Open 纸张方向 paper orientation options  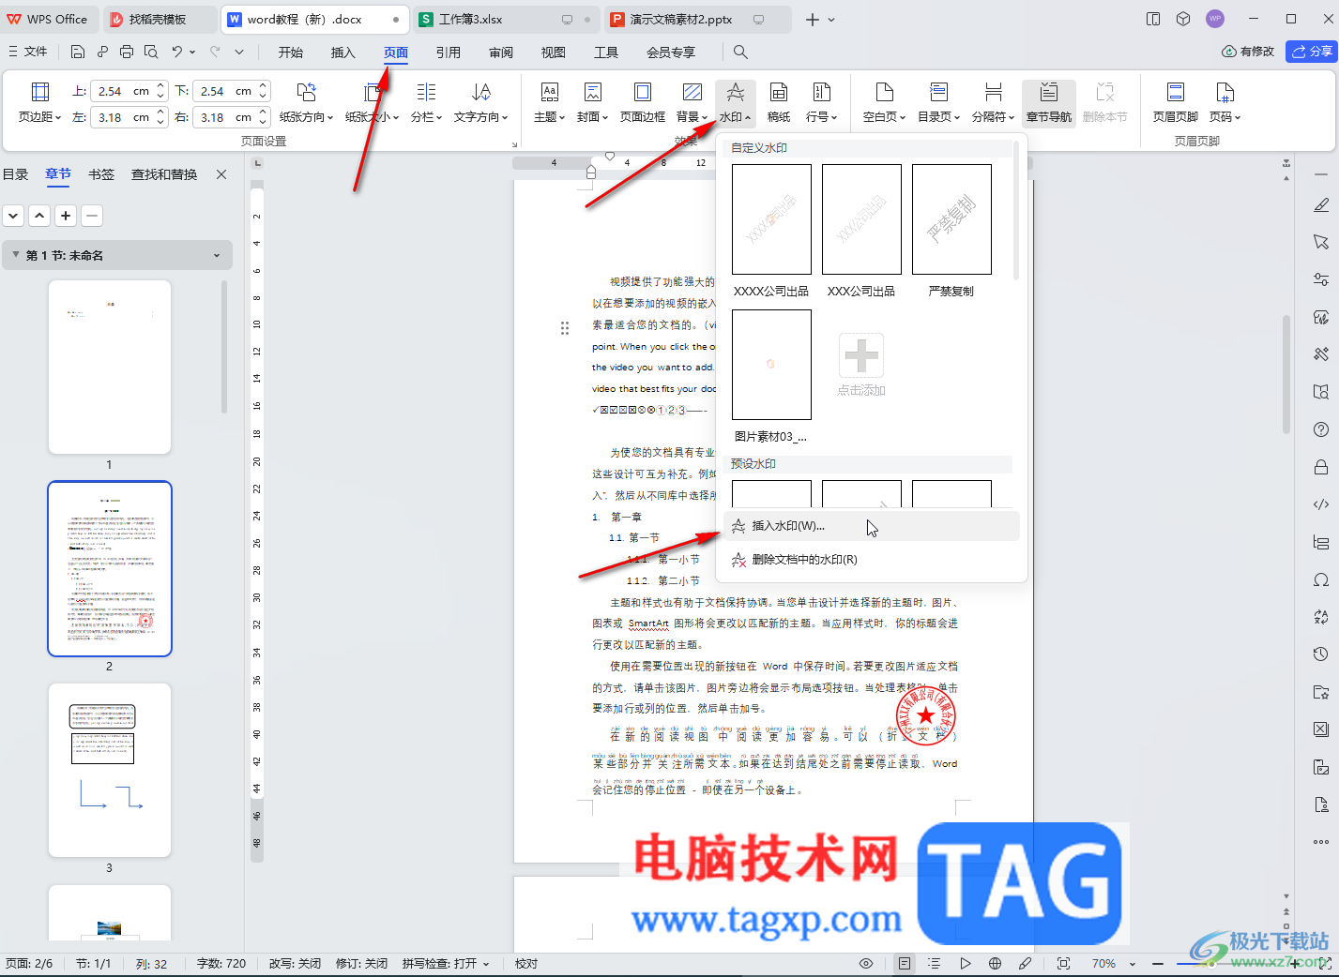click(306, 102)
